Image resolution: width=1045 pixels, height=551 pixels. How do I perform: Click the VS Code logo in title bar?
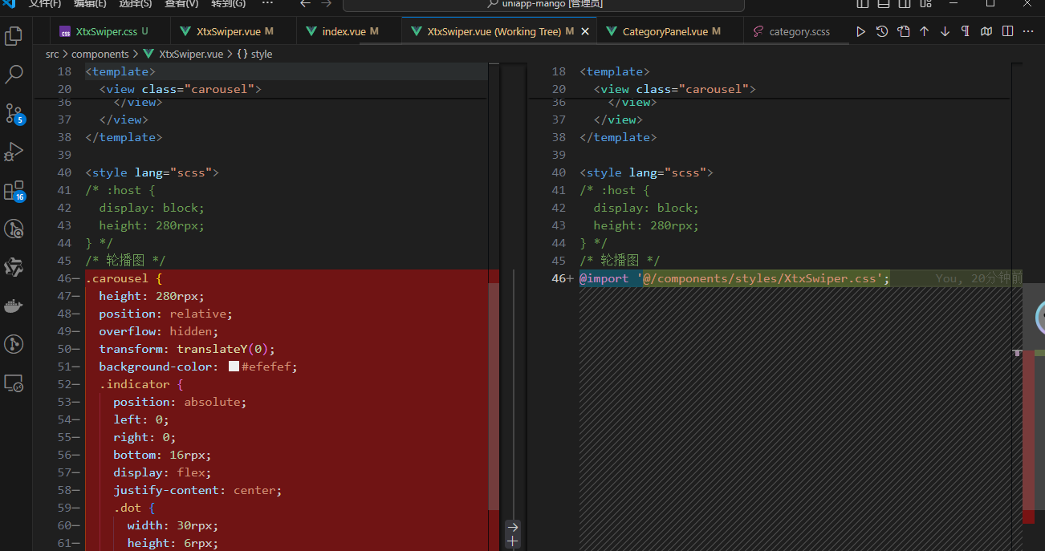click(10, 3)
